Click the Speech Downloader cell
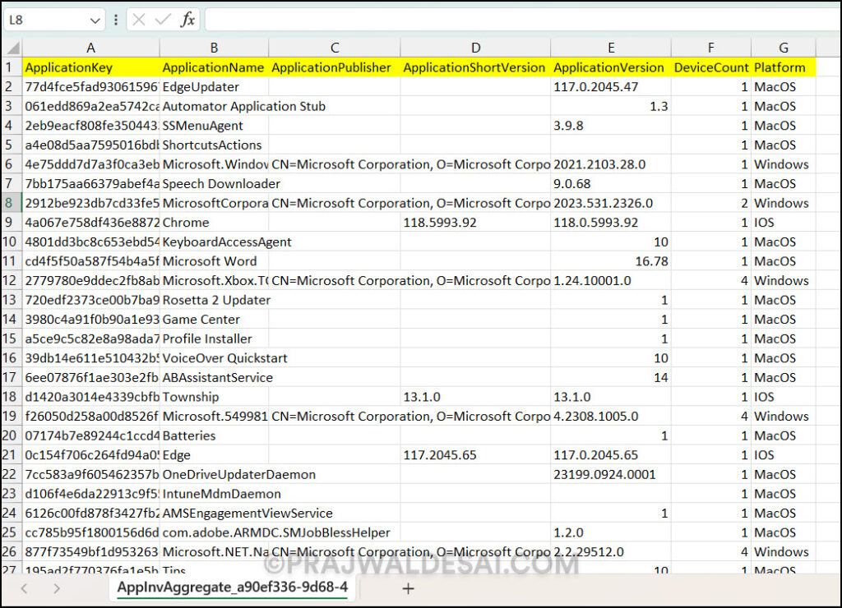Viewport: 842px width, 608px height. pyautogui.click(x=214, y=184)
